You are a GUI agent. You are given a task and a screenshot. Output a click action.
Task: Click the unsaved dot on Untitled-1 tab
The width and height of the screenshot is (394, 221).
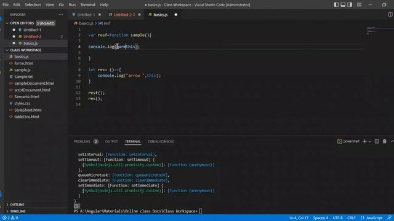pyautogui.click(x=100, y=15)
